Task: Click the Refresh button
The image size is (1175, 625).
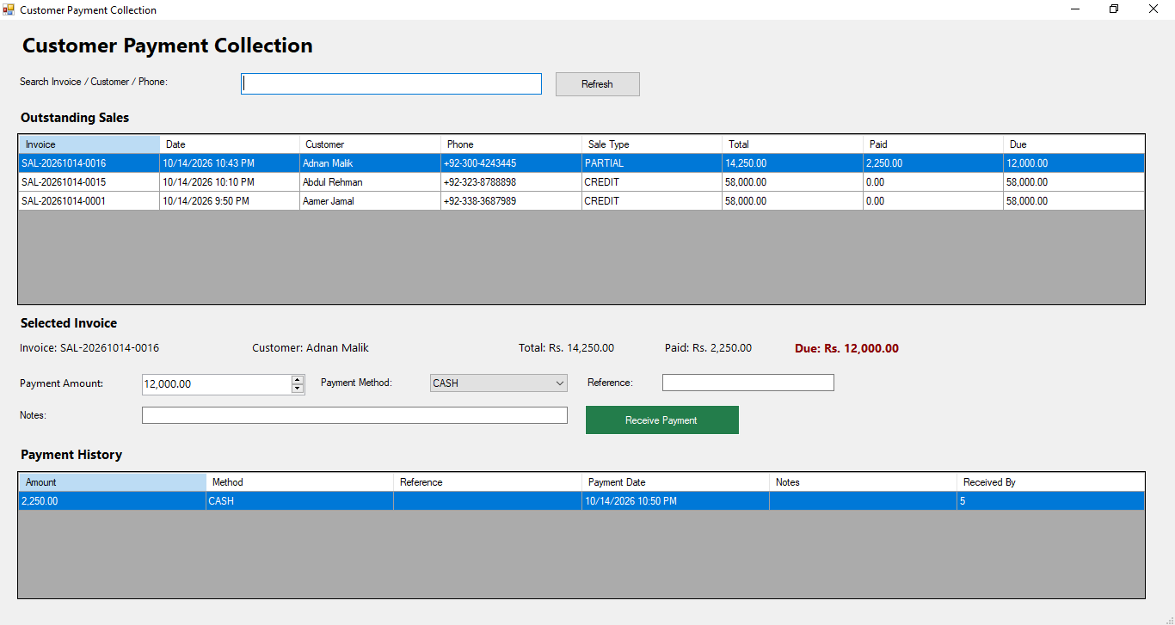Action: tap(597, 84)
